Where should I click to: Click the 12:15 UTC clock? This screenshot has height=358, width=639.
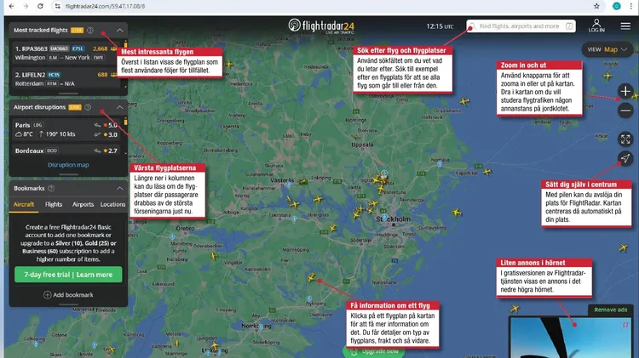440,26
